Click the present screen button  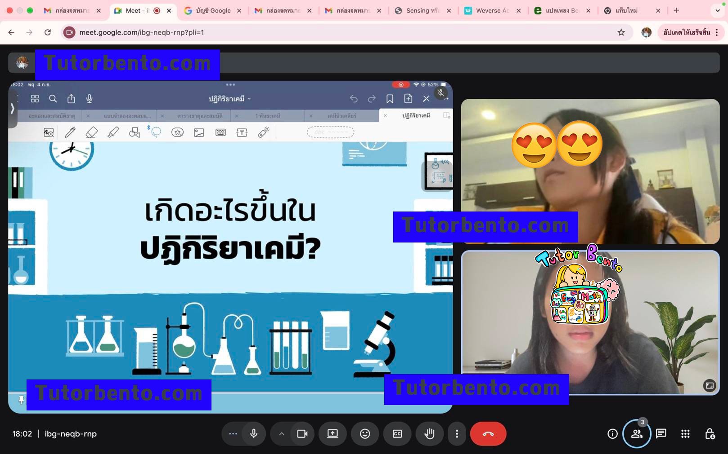(x=333, y=434)
